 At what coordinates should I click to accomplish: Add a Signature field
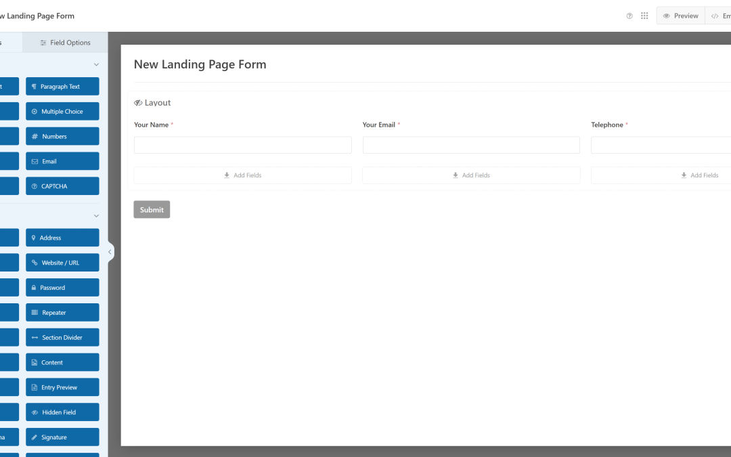(x=62, y=437)
